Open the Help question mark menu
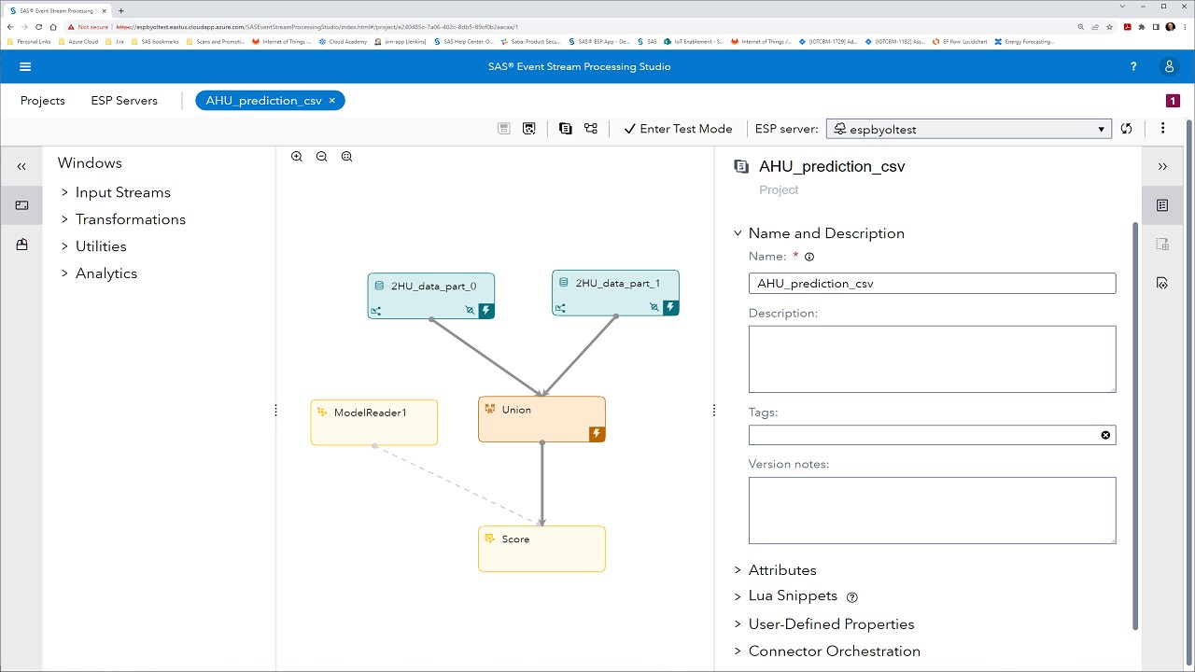Screen dimensions: 1195x672 [1134, 66]
